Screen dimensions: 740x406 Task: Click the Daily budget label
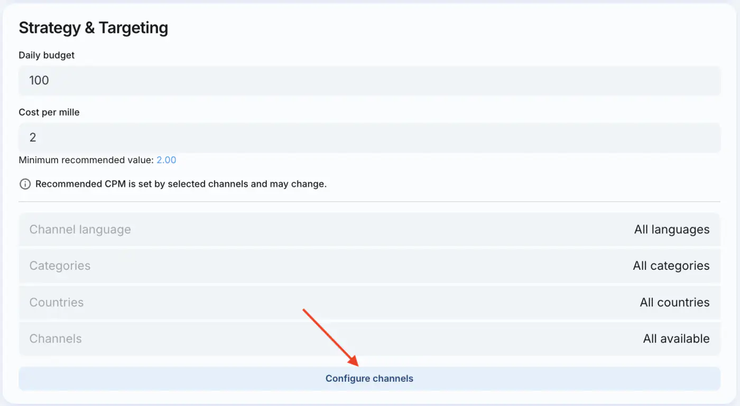point(47,55)
